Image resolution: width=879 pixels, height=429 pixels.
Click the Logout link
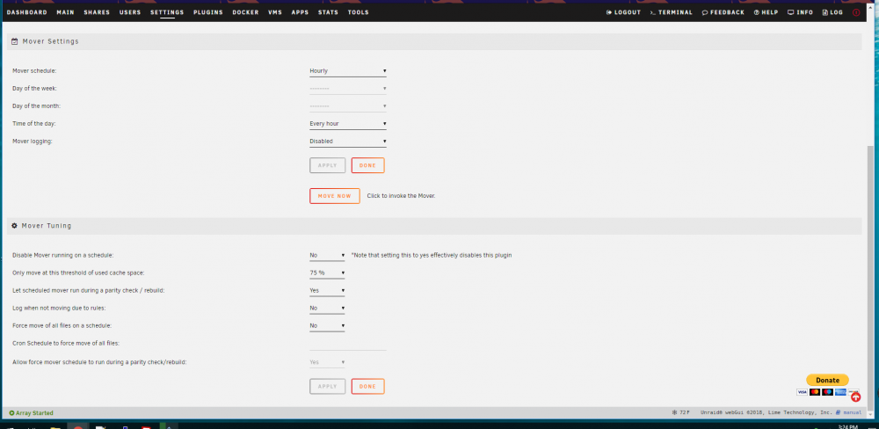pyautogui.click(x=623, y=12)
